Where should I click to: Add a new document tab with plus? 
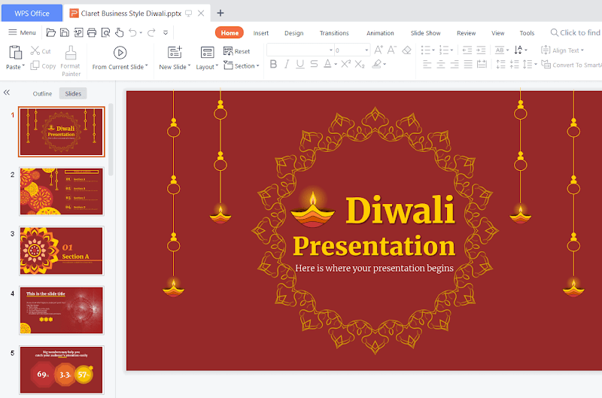click(220, 13)
